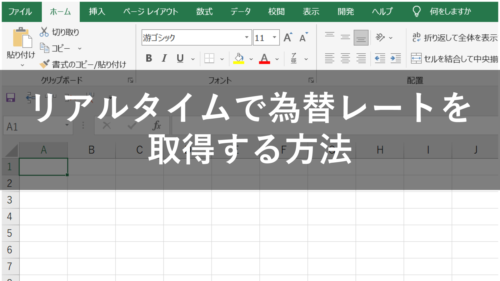
Task: Click the Name Box showing A1
Action: [38, 126]
